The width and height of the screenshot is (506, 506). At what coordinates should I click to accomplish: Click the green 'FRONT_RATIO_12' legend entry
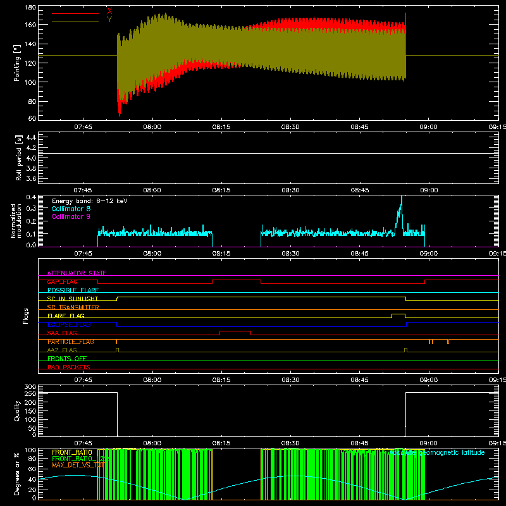(x=81, y=459)
